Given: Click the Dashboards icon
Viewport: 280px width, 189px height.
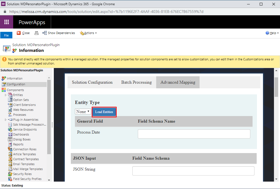Looking at the screenshot, I should click(10, 134).
